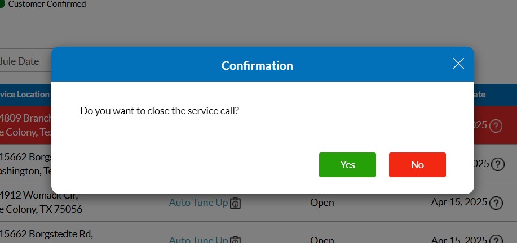The image size is (517, 243).
Task: Open Auto Tune Up link for 4912 Womack Cir
Action: click(198, 202)
